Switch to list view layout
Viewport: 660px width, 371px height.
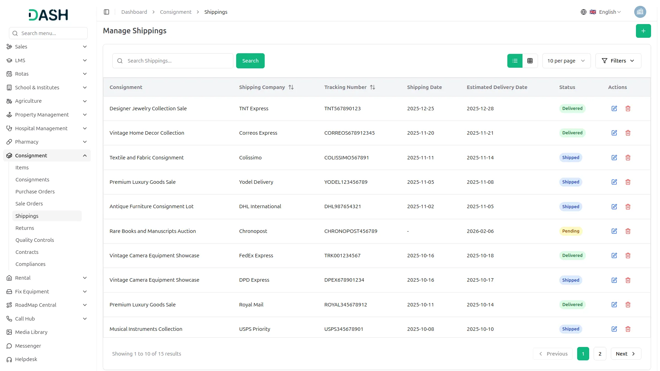[x=515, y=61]
